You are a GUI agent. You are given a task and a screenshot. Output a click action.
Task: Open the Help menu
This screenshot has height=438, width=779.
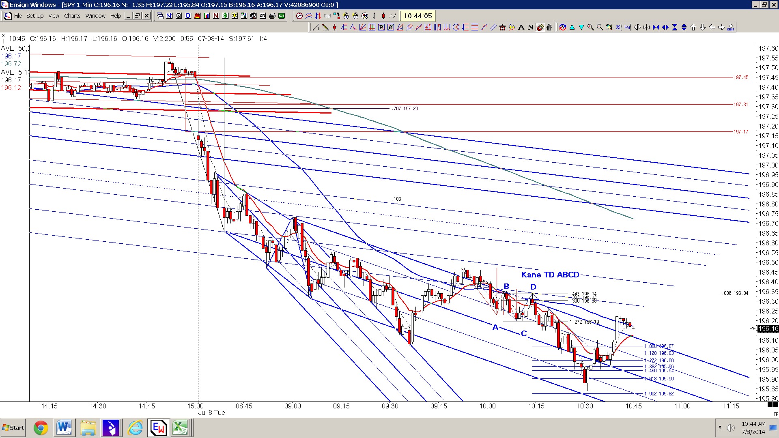116,16
